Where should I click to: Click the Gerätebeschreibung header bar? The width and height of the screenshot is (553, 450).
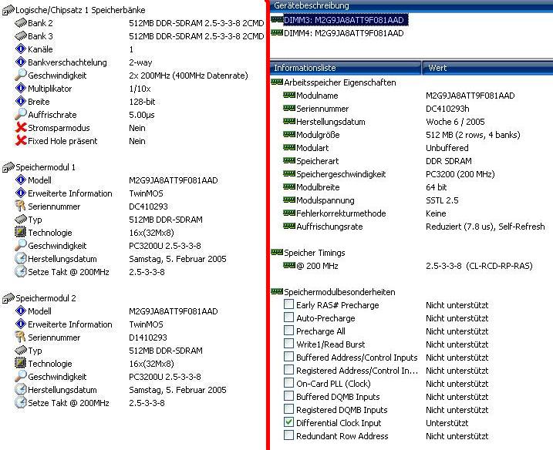(x=411, y=5)
